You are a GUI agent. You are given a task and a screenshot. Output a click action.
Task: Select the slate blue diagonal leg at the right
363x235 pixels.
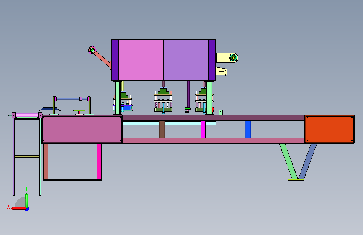coord(308,161)
